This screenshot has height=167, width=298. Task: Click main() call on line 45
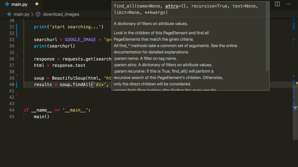click(41, 116)
